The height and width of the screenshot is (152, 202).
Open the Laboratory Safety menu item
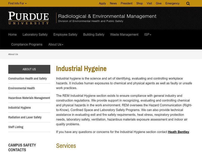tap(35, 34)
